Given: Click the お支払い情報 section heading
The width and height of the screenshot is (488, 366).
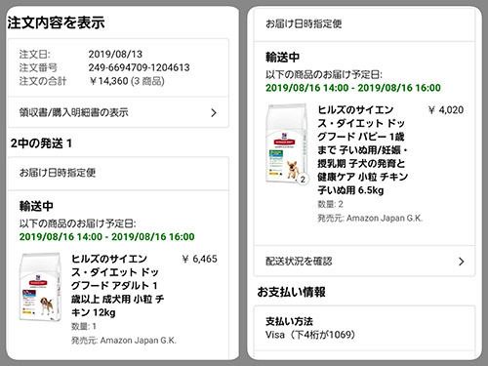Looking at the screenshot, I should (291, 292).
